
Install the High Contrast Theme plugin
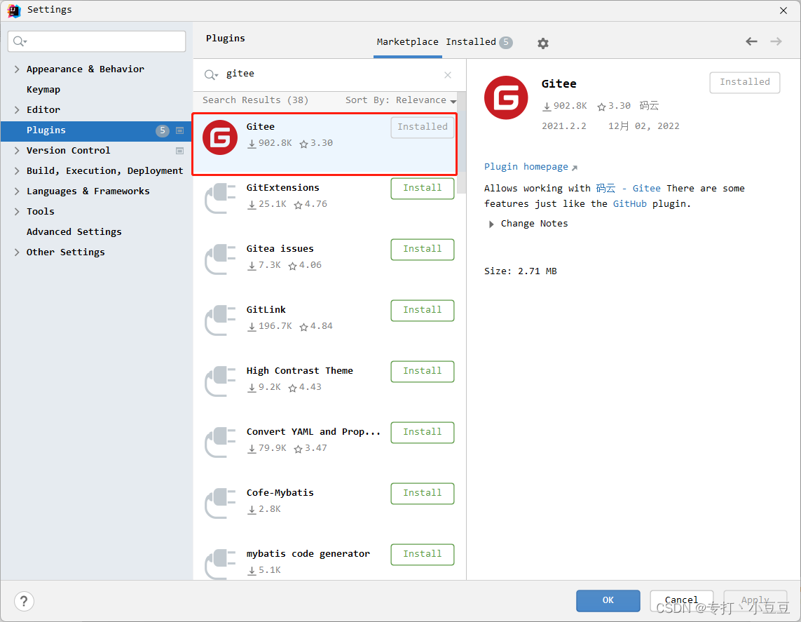point(423,371)
